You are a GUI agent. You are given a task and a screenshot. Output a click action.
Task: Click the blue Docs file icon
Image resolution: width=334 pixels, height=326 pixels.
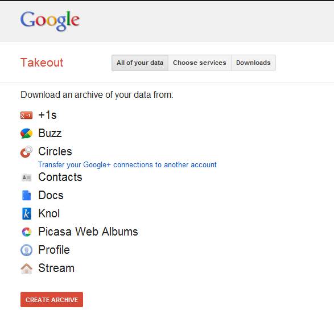coord(26,195)
